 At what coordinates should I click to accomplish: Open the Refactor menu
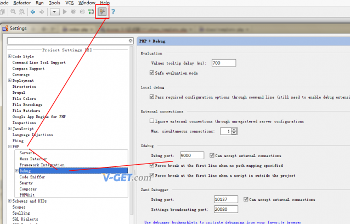point(22,3)
